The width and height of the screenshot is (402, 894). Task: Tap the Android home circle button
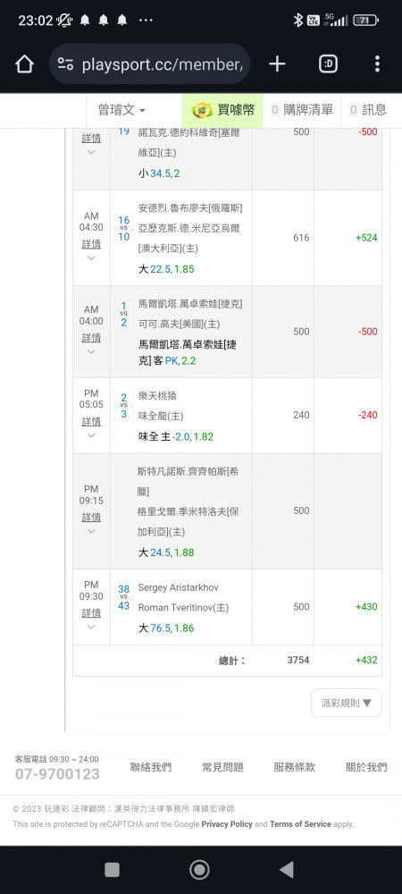click(x=199, y=870)
